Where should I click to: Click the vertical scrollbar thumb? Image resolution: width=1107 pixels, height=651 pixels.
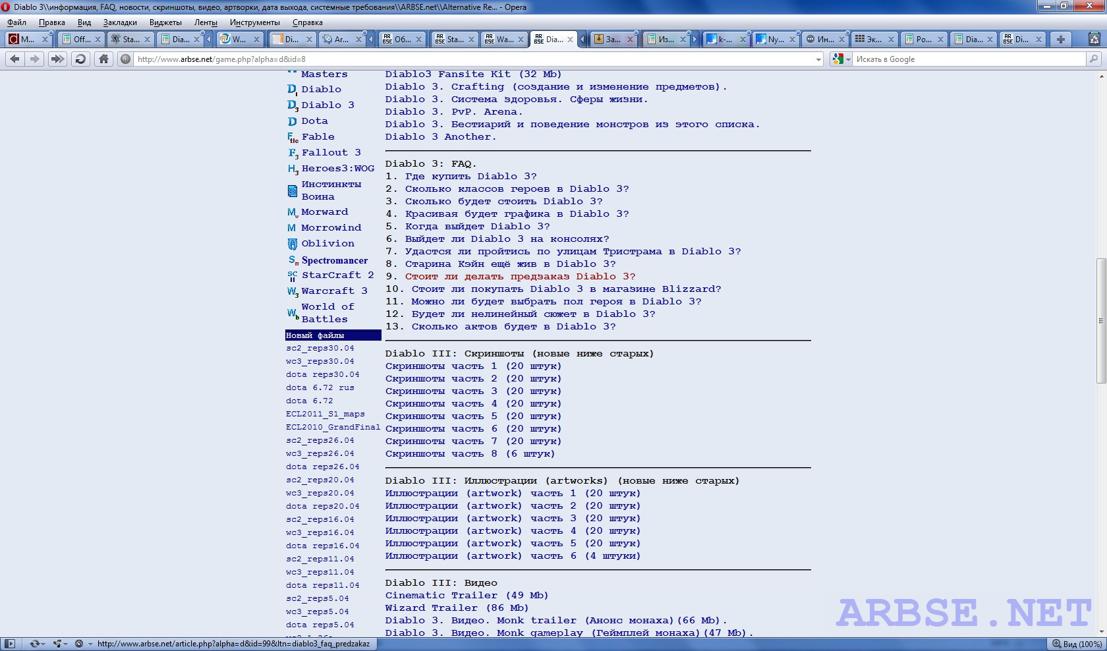point(1101,321)
